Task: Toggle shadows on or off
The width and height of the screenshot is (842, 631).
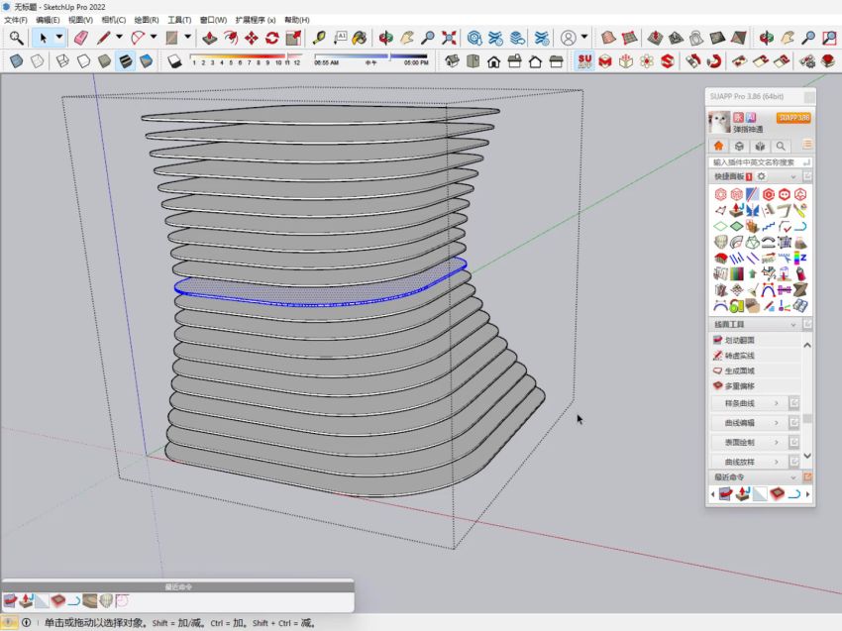Action: pyautogui.click(x=174, y=61)
